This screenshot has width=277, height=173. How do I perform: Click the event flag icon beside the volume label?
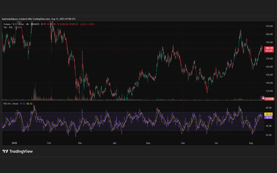262,98
